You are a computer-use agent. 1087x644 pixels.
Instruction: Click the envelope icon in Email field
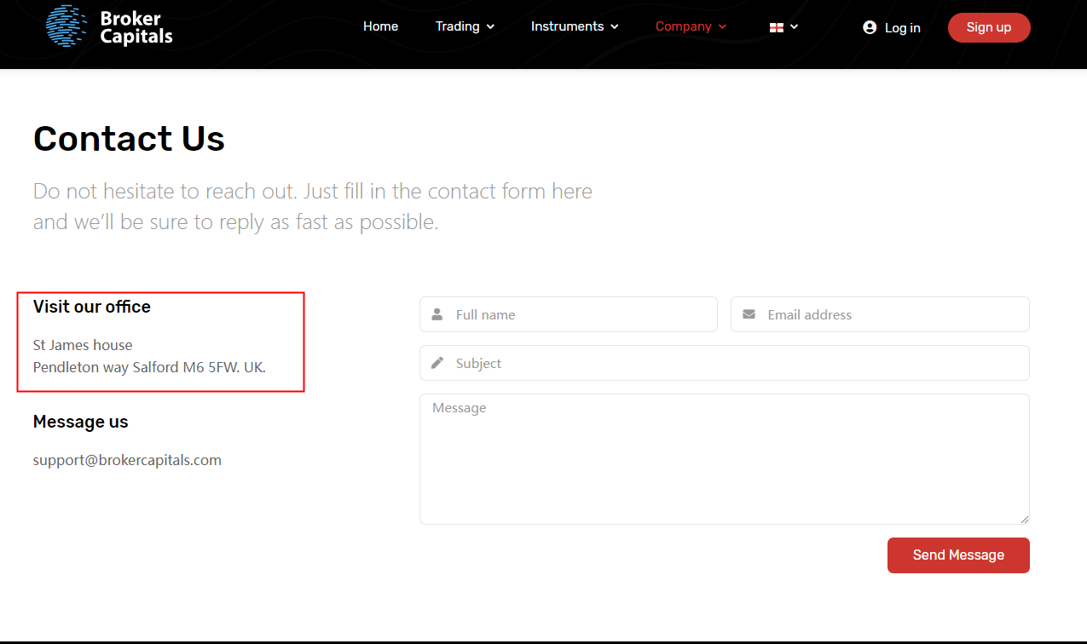(749, 314)
